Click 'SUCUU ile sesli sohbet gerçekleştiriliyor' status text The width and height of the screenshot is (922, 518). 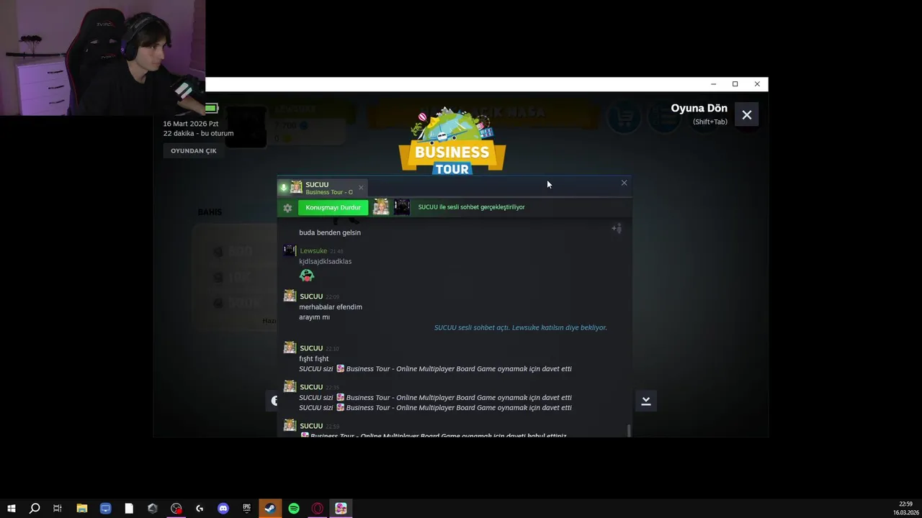pyautogui.click(x=471, y=207)
